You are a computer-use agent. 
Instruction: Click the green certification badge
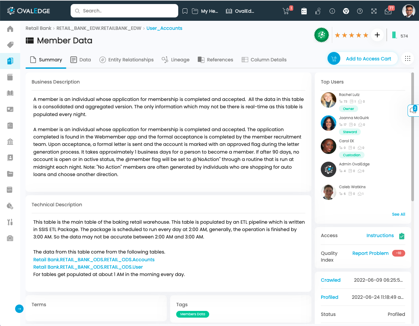click(x=321, y=35)
